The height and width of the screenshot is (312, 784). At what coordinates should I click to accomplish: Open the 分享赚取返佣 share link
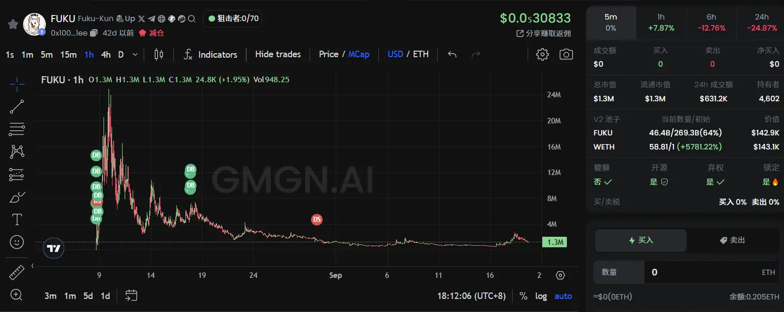click(x=544, y=34)
